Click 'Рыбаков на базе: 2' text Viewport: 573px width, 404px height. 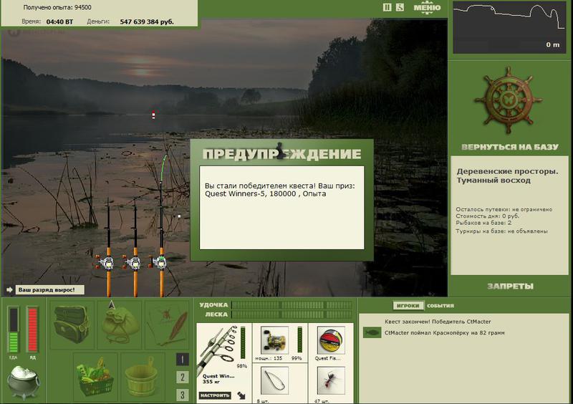tap(483, 223)
